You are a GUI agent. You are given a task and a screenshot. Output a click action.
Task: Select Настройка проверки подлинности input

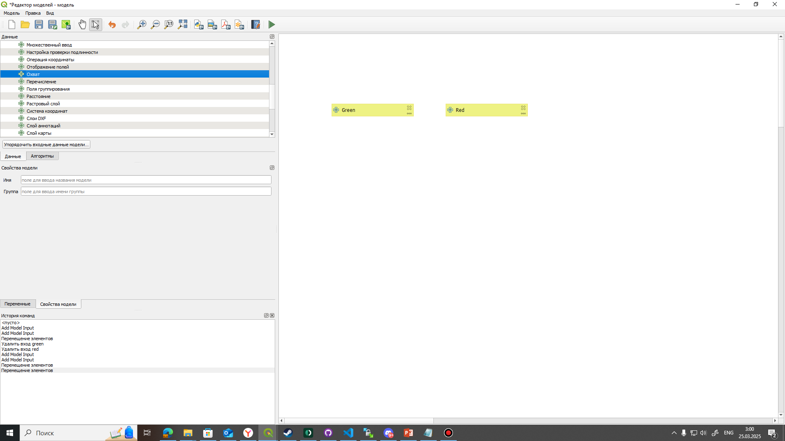pos(135,52)
